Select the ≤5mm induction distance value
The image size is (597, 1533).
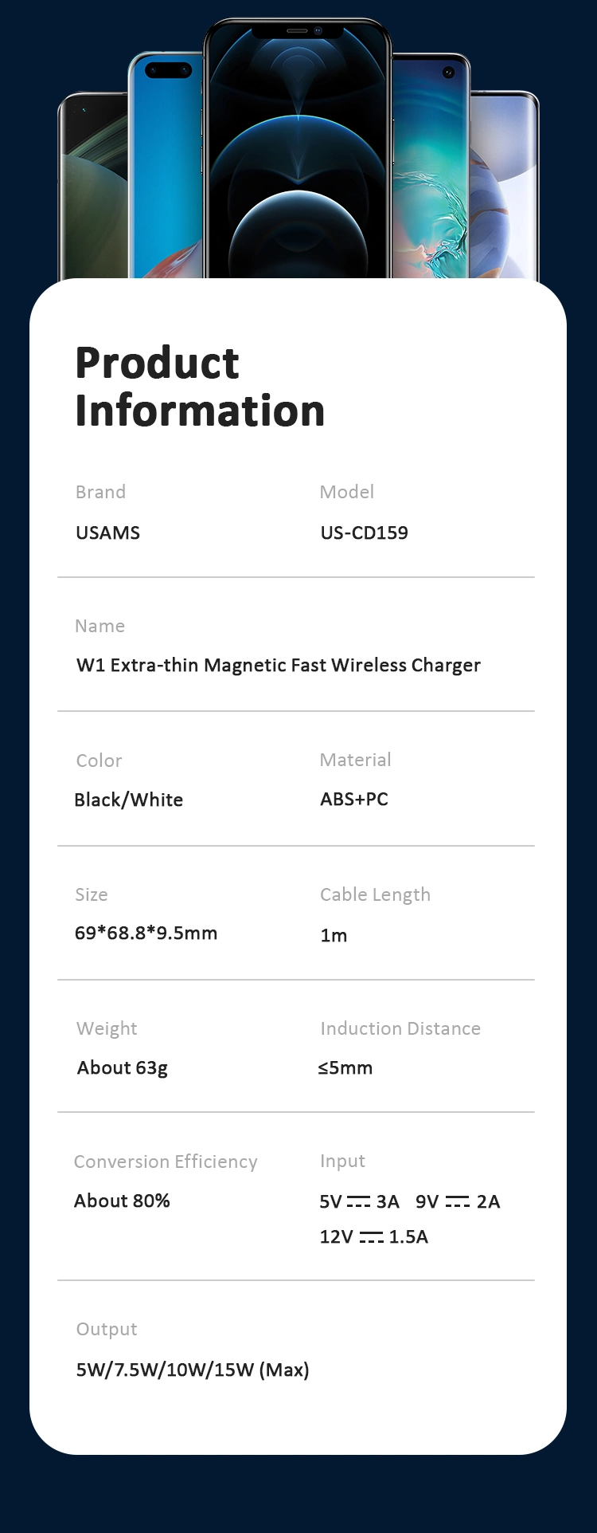click(x=345, y=1067)
